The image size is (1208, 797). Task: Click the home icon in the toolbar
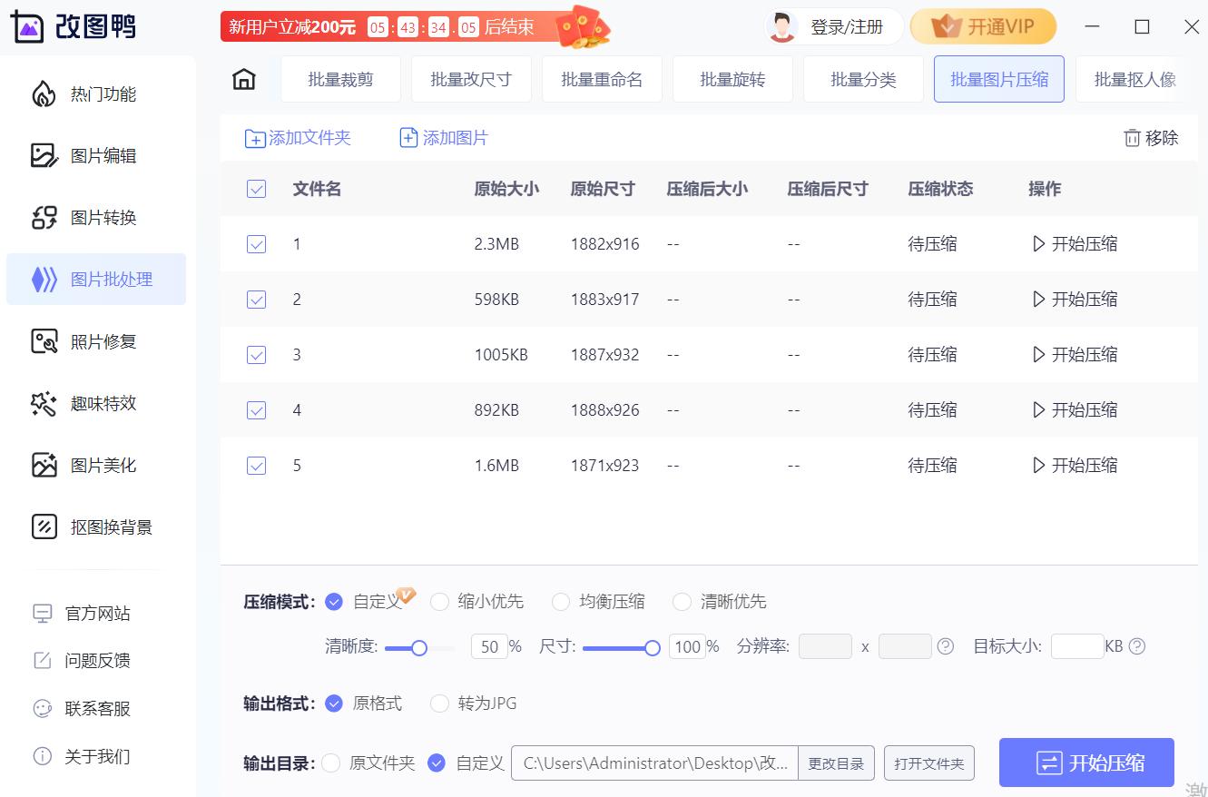click(243, 79)
